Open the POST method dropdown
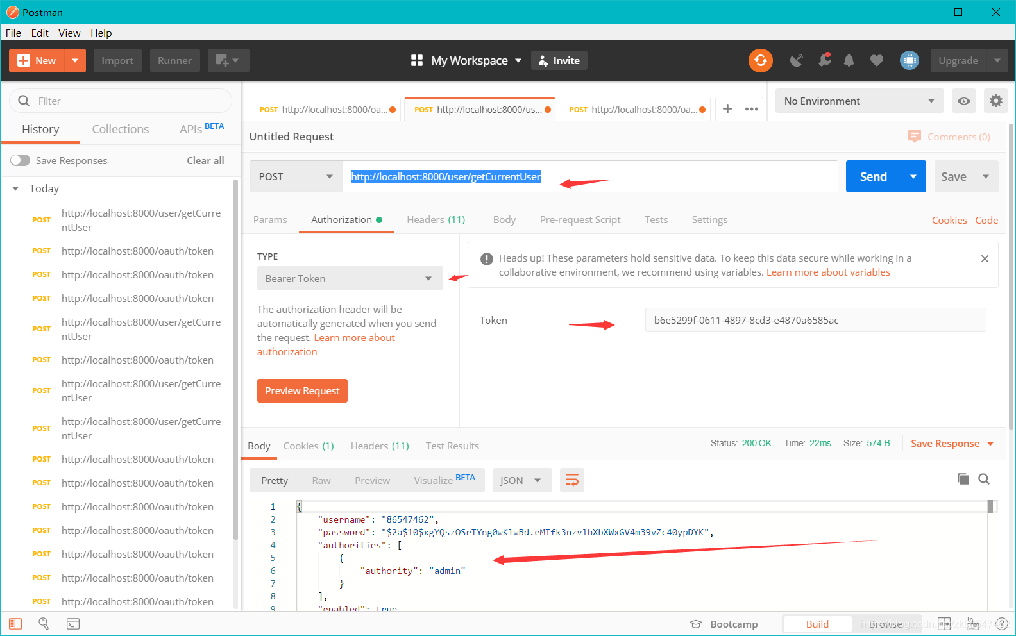The height and width of the screenshot is (636, 1016). click(296, 176)
